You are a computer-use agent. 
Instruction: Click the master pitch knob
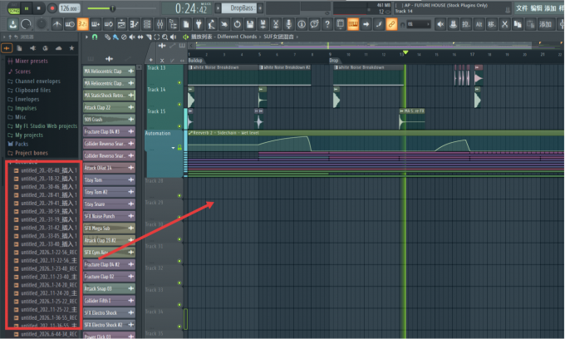[42, 24]
